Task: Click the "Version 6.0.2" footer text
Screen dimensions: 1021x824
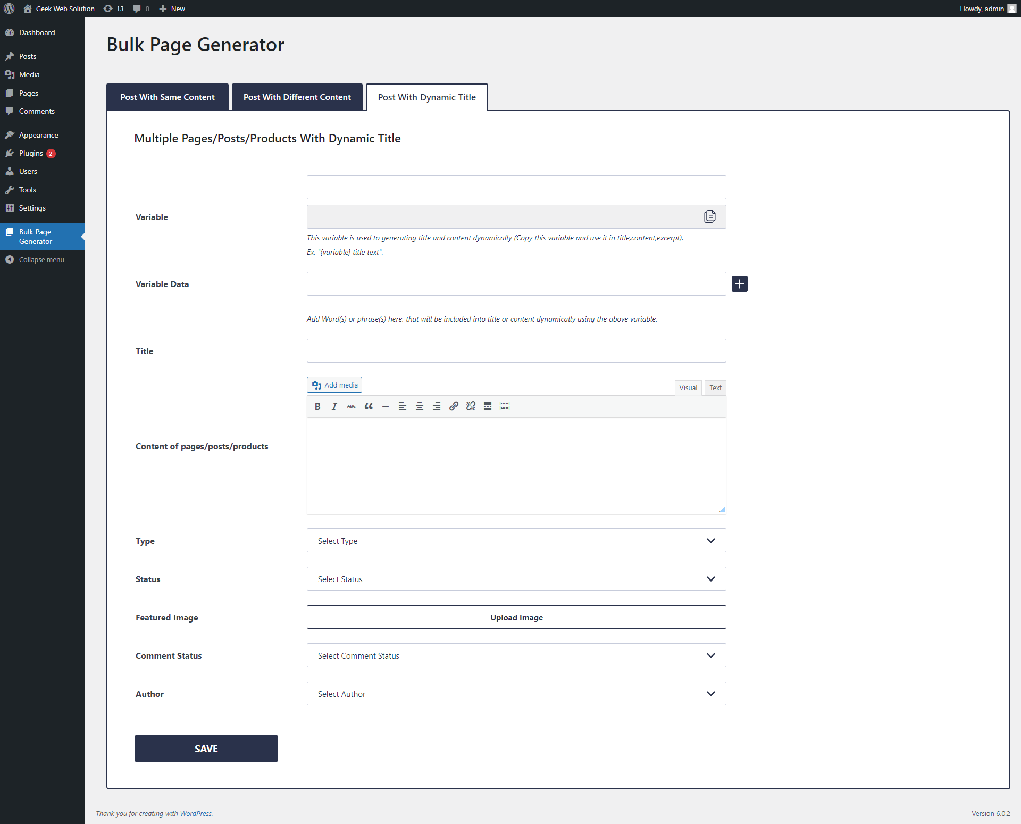Action: coord(991,813)
